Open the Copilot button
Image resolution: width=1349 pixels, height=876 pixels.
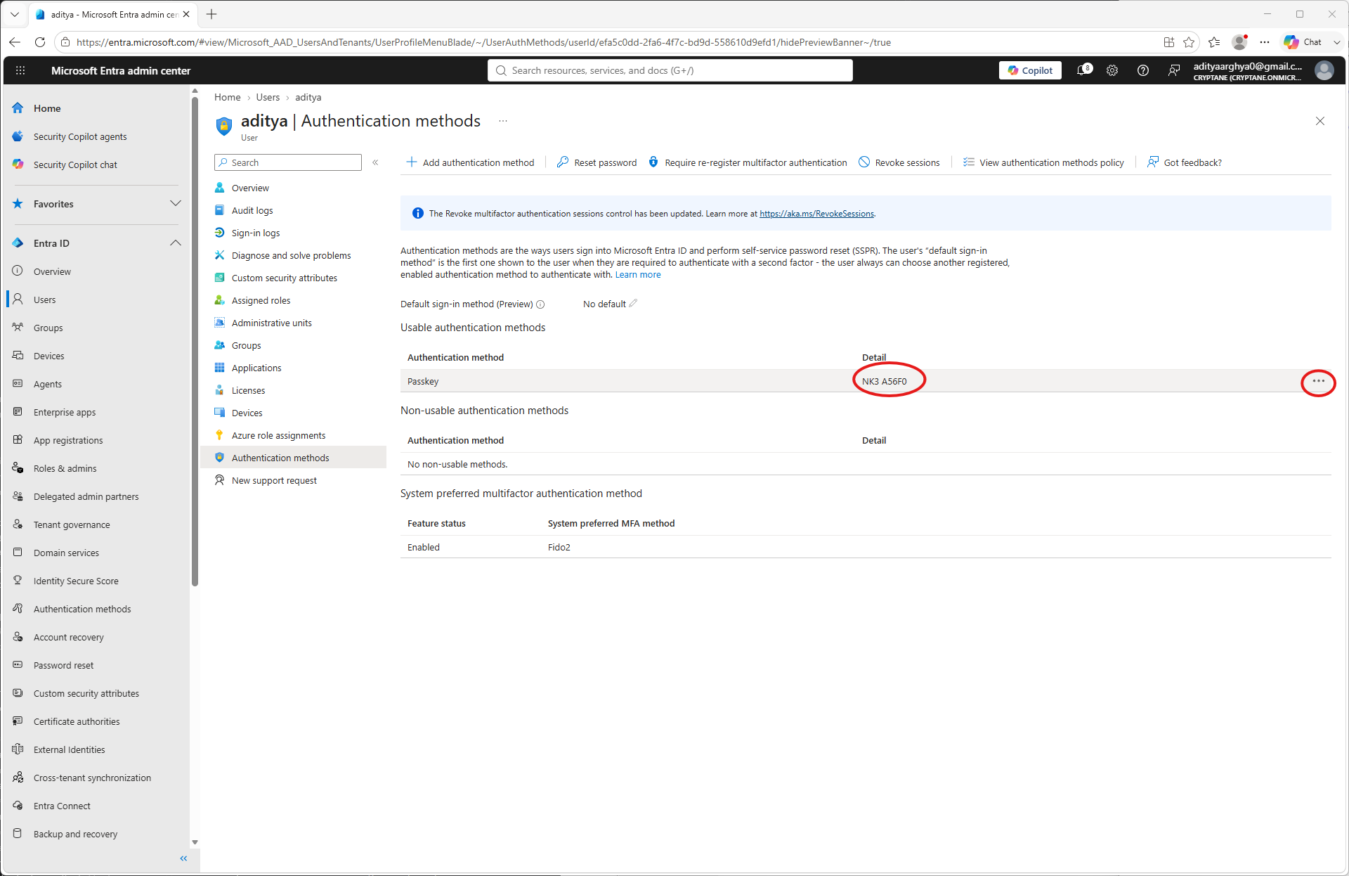tap(1030, 70)
